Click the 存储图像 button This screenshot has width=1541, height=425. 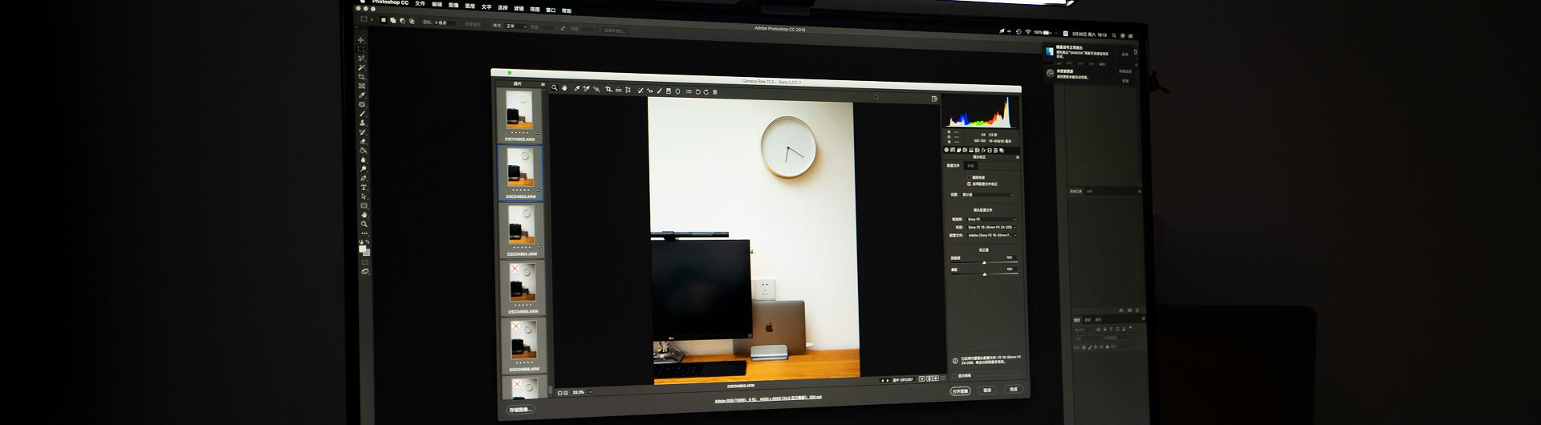[520, 409]
